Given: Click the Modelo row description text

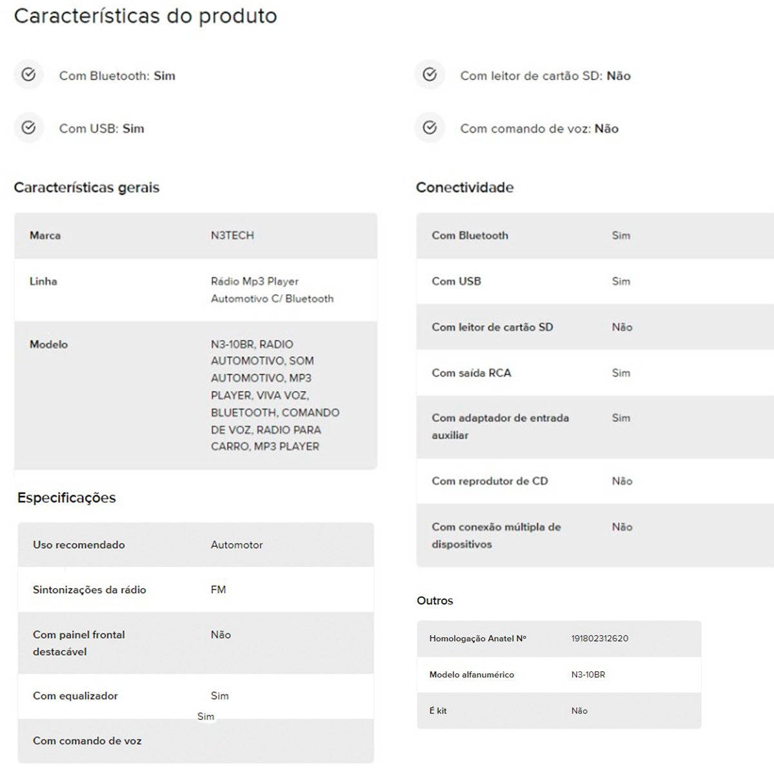Looking at the screenshot, I should pyautogui.click(x=275, y=395).
